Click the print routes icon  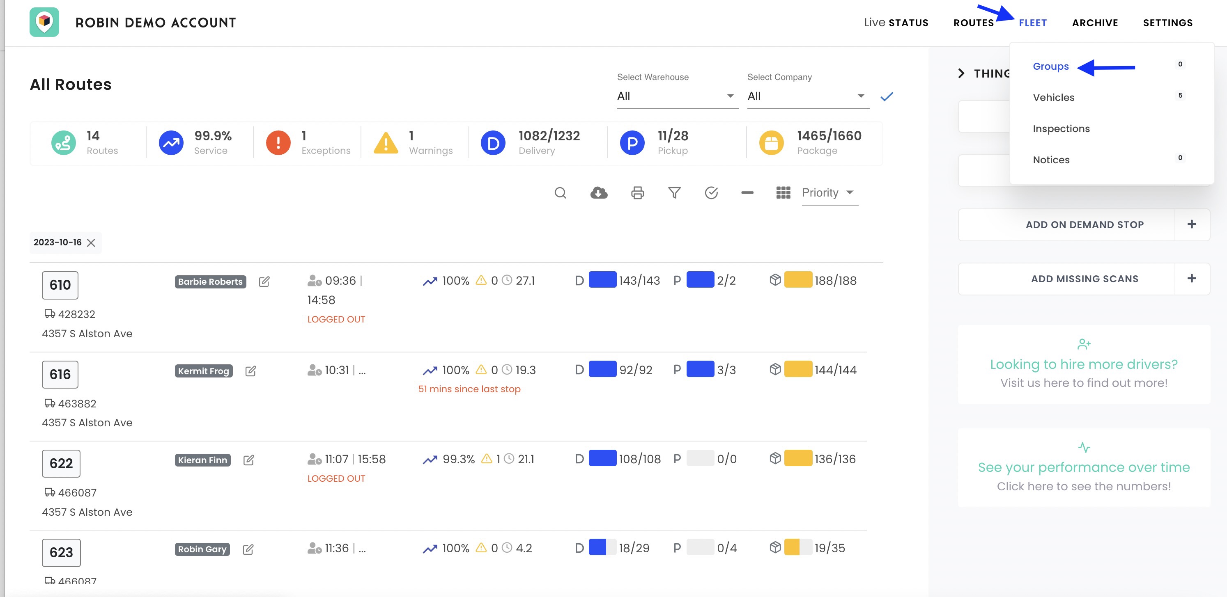(637, 193)
